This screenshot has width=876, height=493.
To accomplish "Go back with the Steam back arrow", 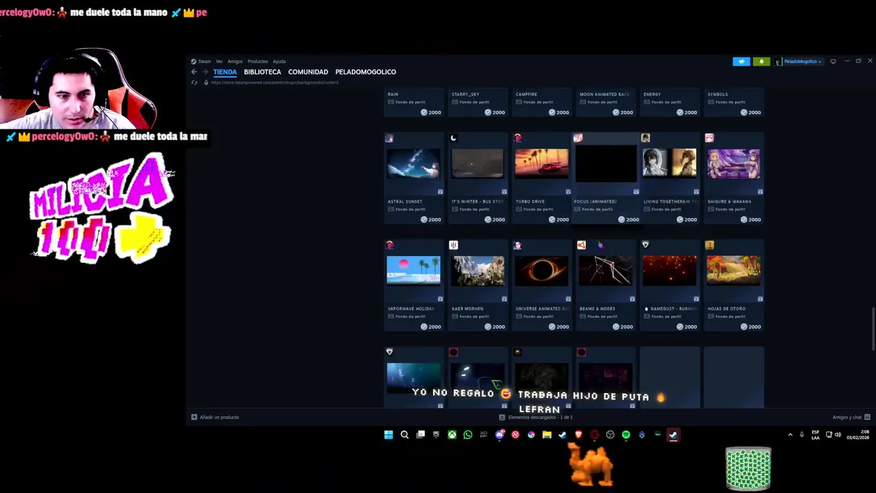I will 194,72.
